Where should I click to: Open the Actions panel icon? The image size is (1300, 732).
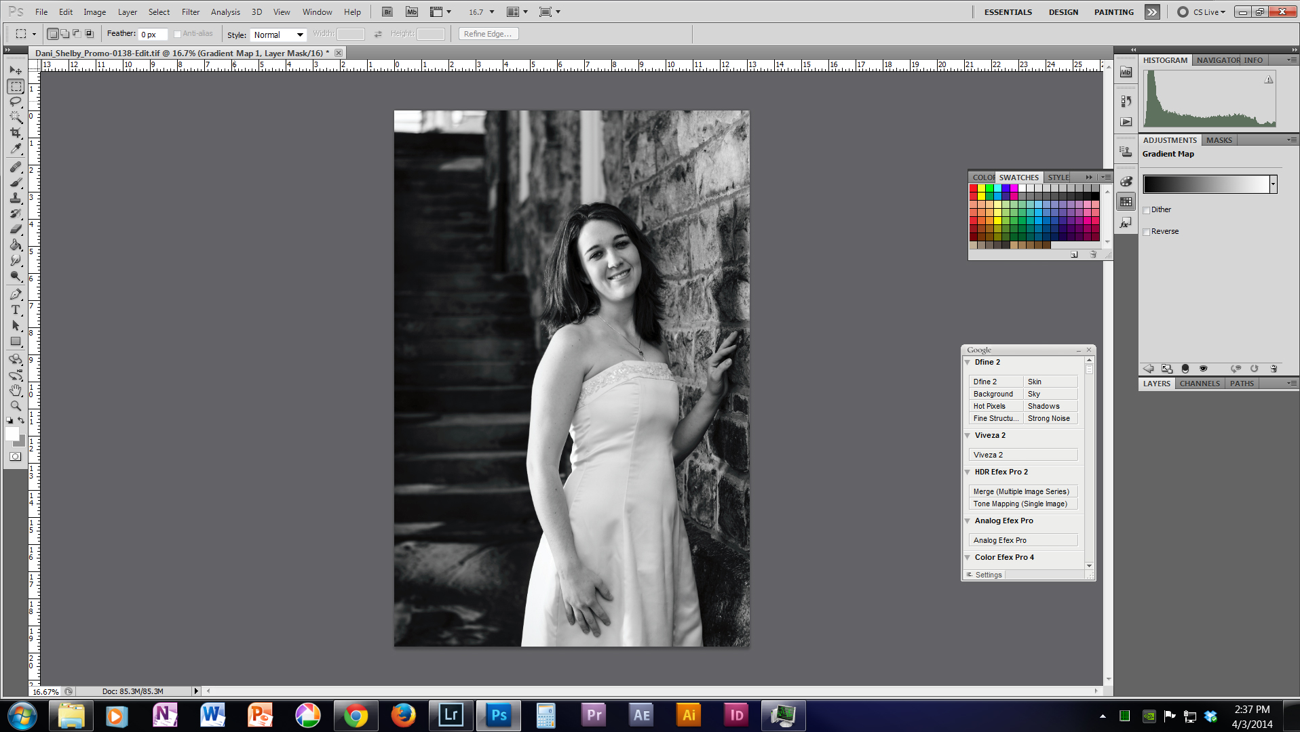pyautogui.click(x=1126, y=122)
